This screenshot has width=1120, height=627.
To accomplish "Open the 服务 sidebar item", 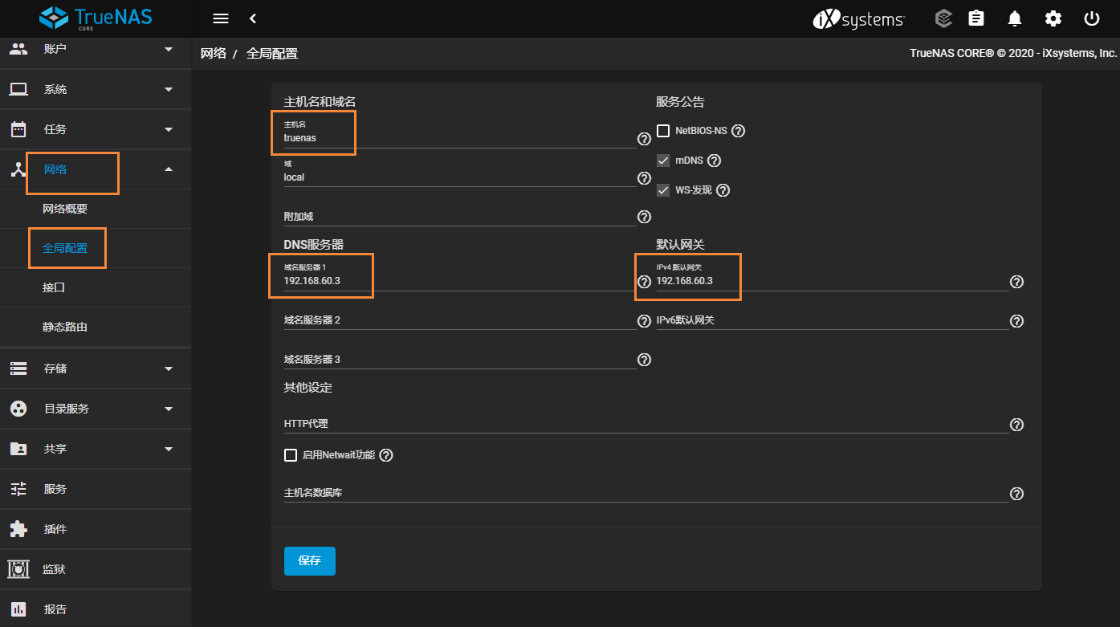I will coord(96,489).
